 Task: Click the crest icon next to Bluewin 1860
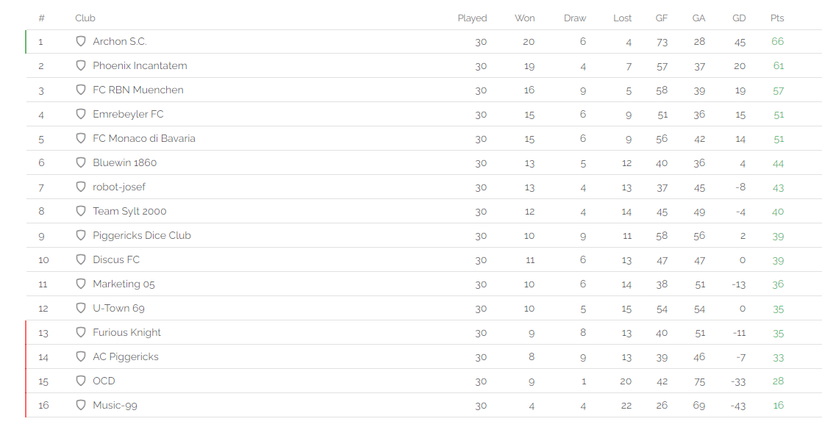81,162
